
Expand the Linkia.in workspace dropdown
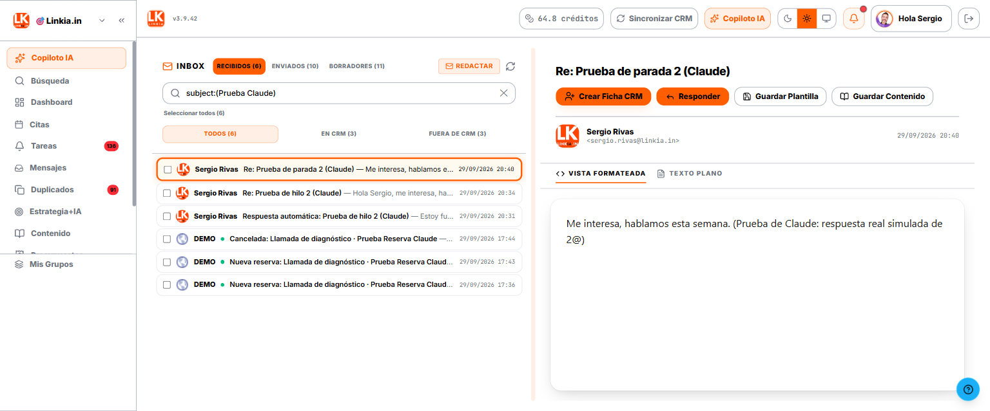click(x=102, y=21)
